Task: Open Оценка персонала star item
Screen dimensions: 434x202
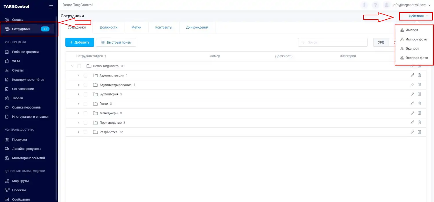Action: coord(26,107)
